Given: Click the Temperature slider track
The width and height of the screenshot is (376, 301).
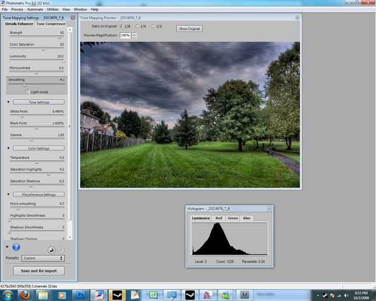Looking at the screenshot, I should pos(36,162).
